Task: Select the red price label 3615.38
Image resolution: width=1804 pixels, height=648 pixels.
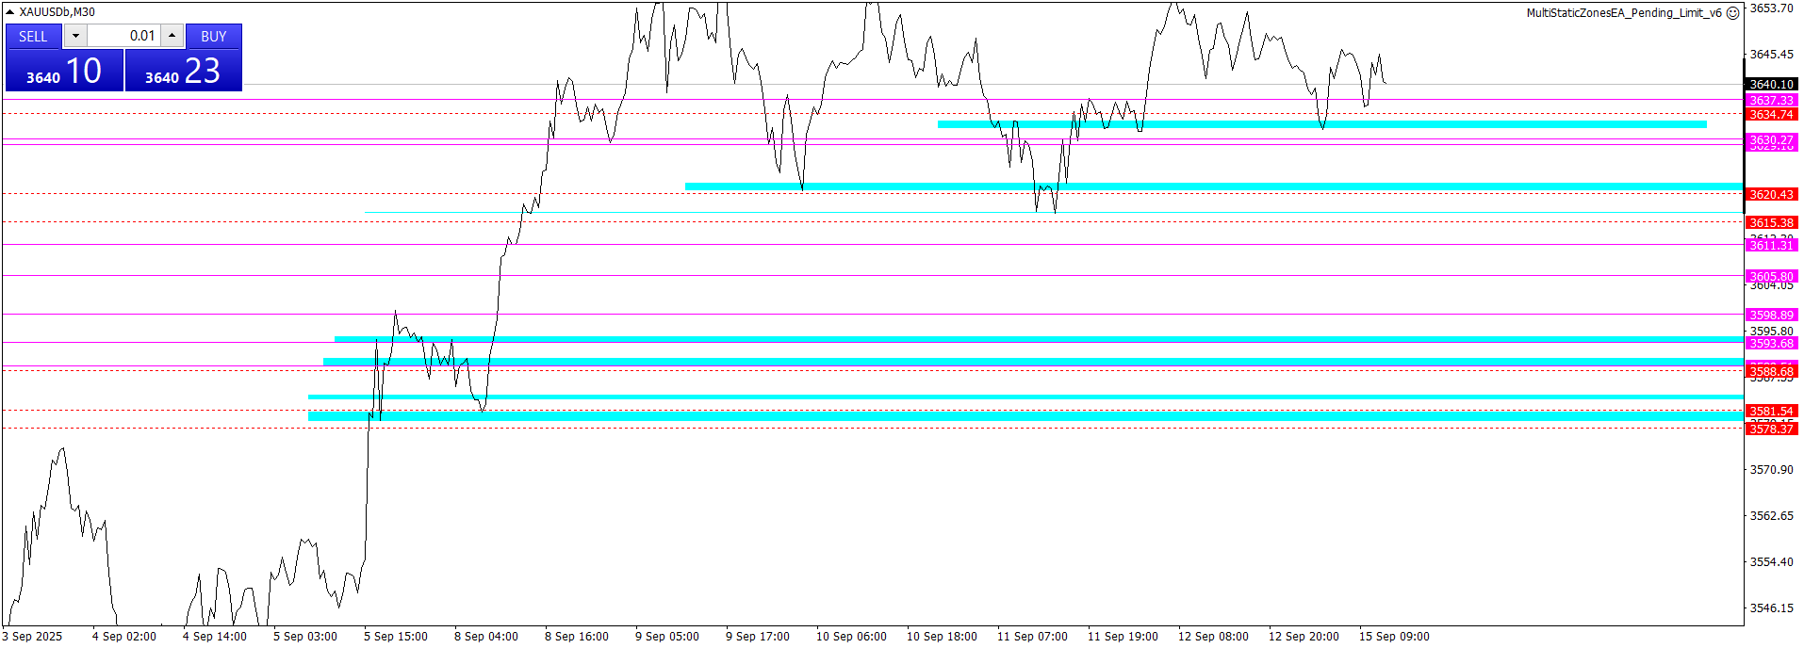Action: click(1772, 222)
